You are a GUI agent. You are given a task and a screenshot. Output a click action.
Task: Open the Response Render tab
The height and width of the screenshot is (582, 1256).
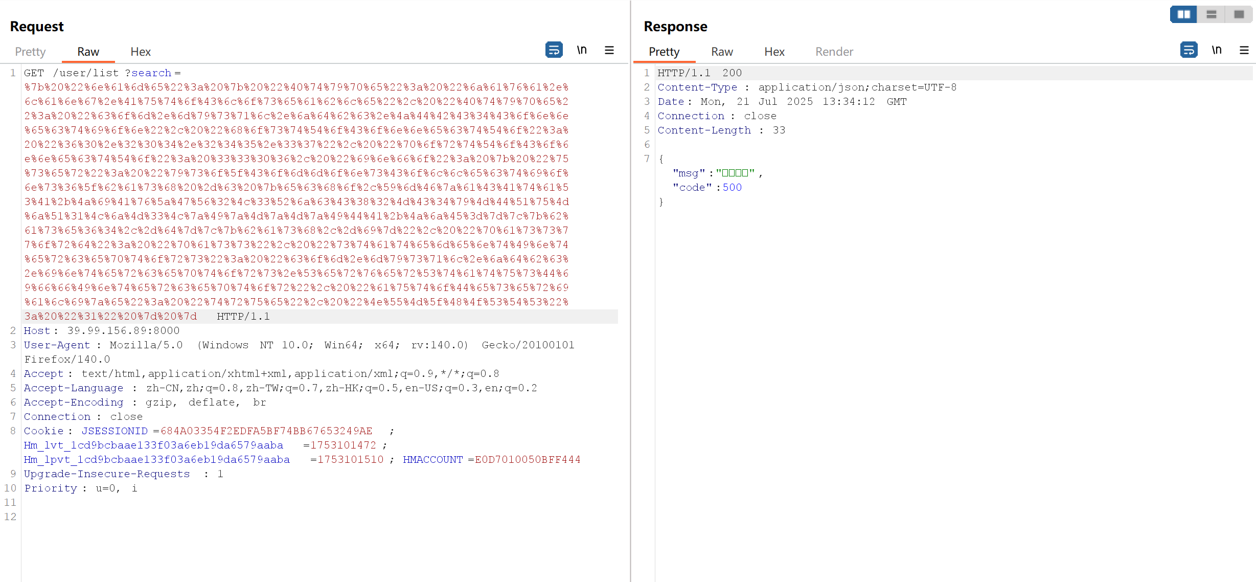834,52
